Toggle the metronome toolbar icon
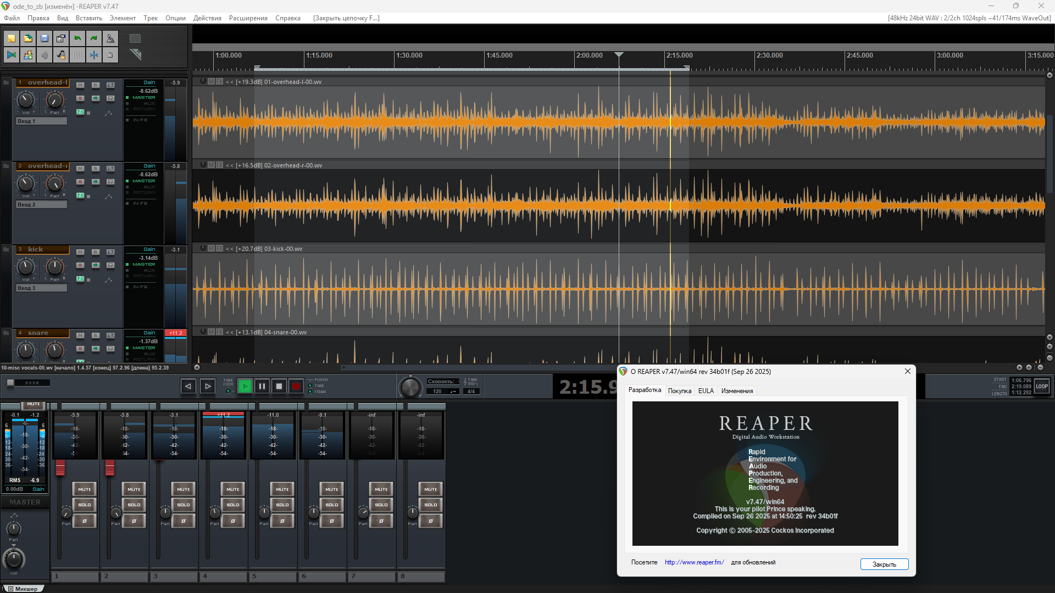 tap(110, 38)
